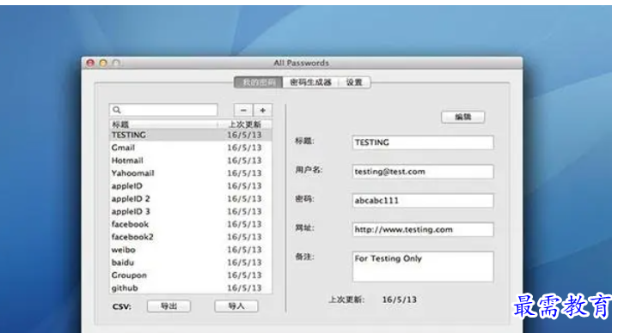The image size is (618, 333).
Task: Select the github entry
Action: click(x=190, y=288)
